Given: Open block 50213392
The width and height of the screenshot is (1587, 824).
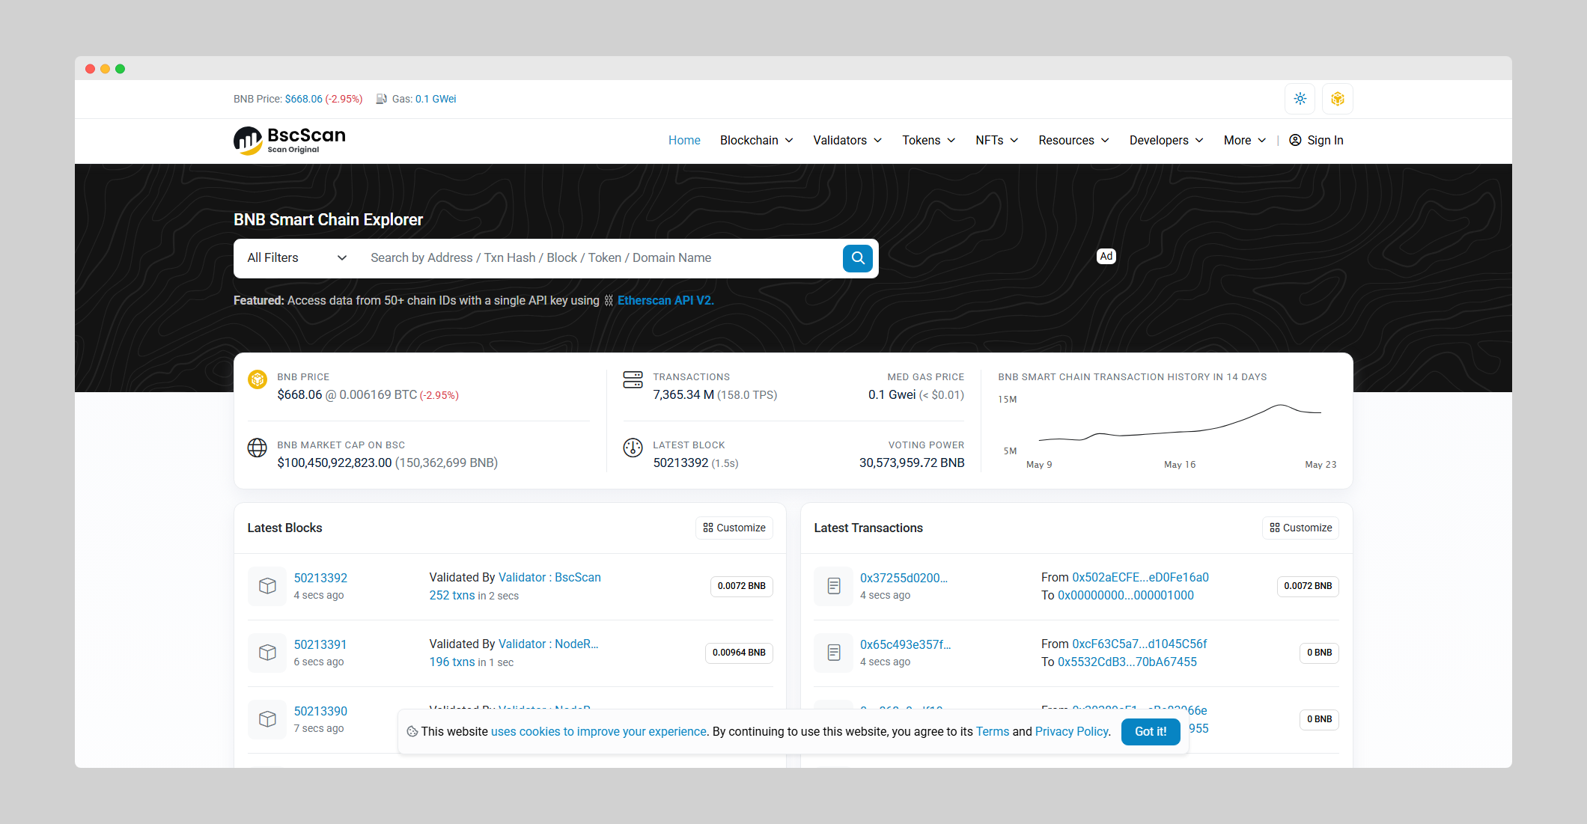Looking at the screenshot, I should pos(320,578).
